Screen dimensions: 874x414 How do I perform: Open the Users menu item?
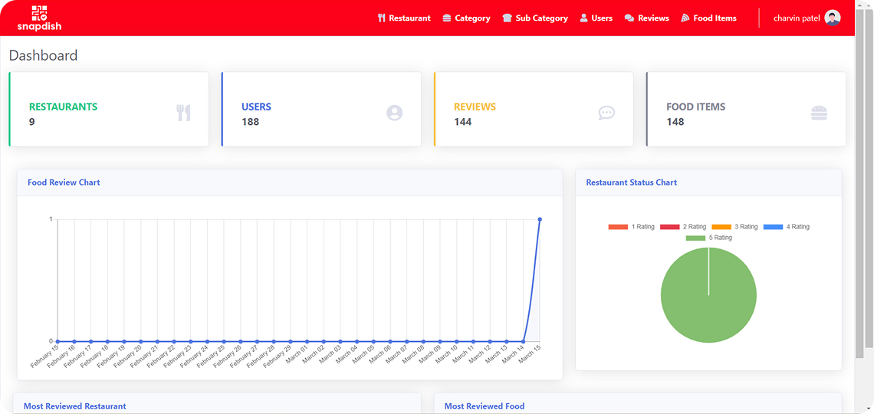pyautogui.click(x=602, y=18)
